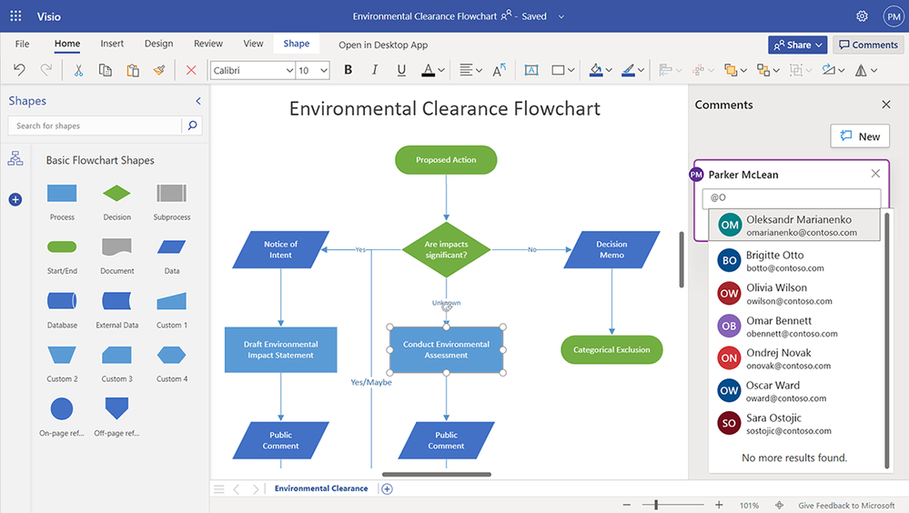The image size is (909, 513).
Task: Switch to the Review tab
Action: coord(208,44)
